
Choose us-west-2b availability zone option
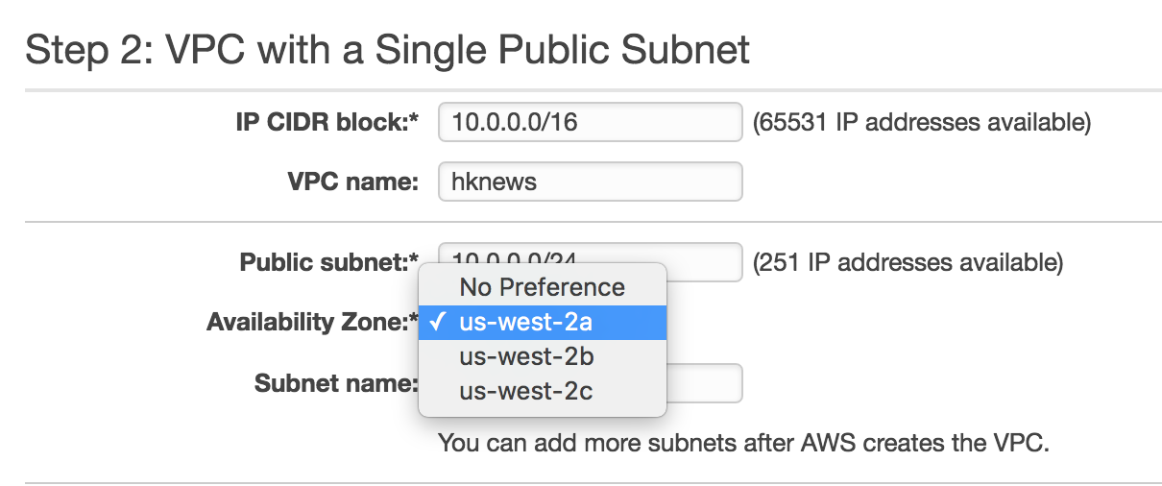(543, 356)
